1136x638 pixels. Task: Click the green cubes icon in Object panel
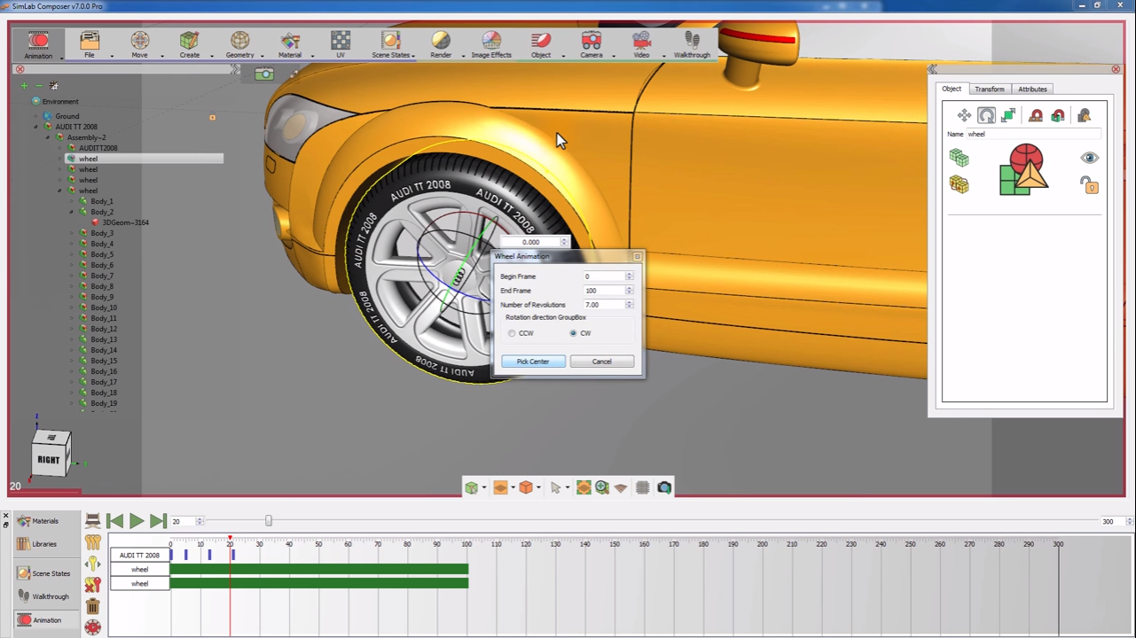click(959, 158)
